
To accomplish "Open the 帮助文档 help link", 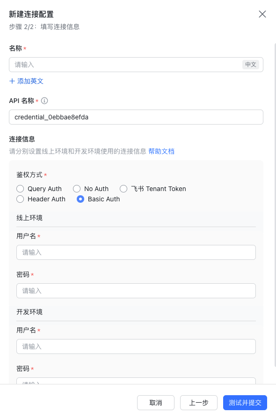I will (x=161, y=151).
